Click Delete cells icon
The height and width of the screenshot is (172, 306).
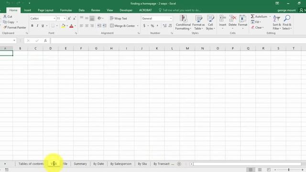coord(232,19)
